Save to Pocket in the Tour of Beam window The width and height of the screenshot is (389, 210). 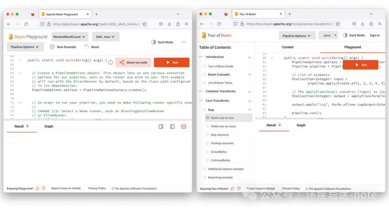point(354,24)
